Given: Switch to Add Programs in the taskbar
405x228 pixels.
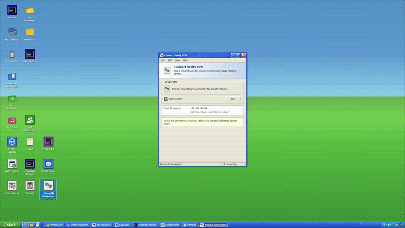Looking at the screenshot, I should pos(102,225).
